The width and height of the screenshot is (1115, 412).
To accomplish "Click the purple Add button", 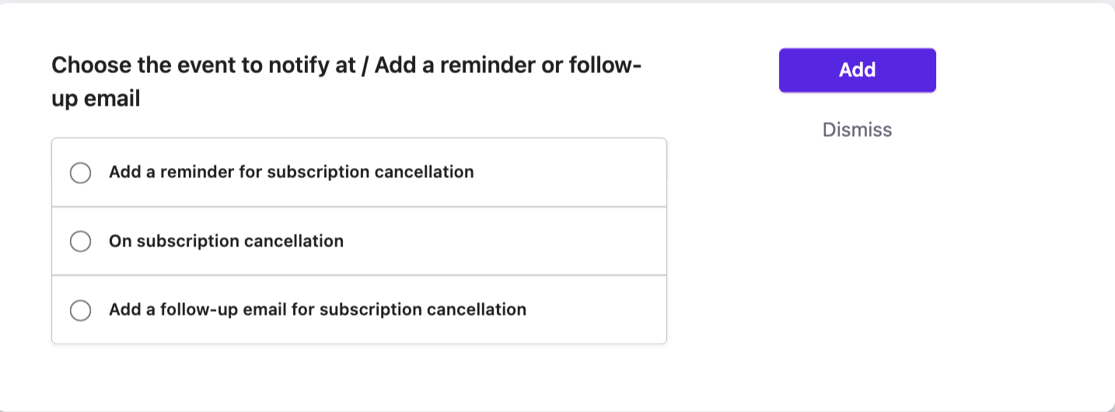I will (x=857, y=70).
